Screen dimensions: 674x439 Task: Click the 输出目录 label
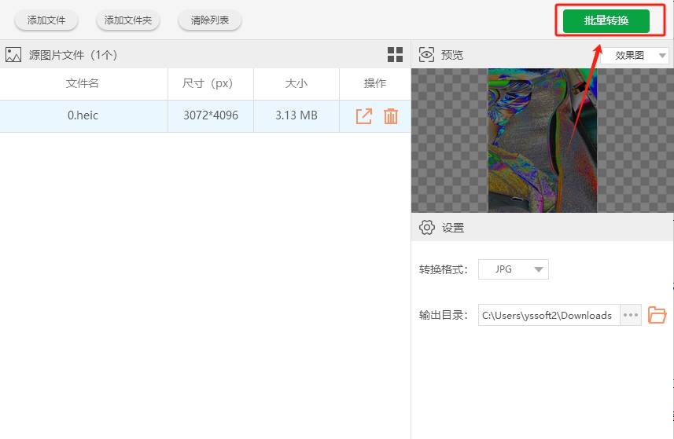443,315
